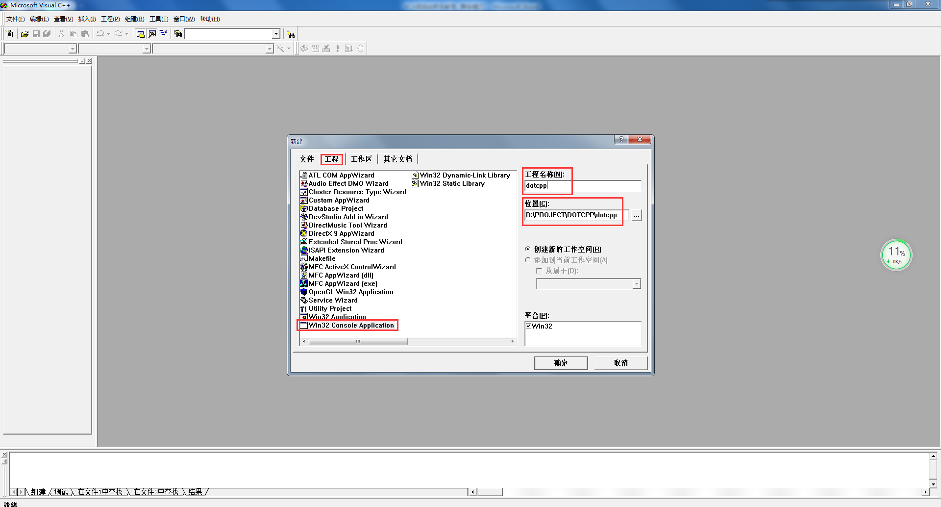Click the Open file folder icon
The height and width of the screenshot is (507, 941).
tap(25, 34)
